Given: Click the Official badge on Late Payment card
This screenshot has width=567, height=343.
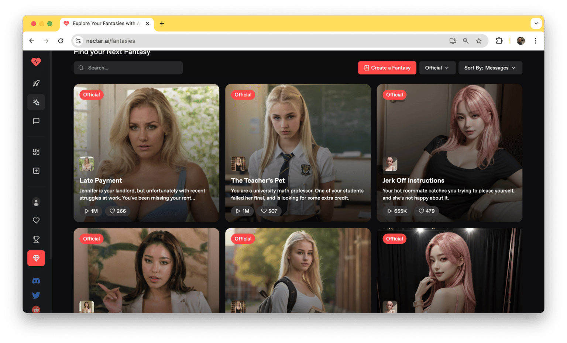Looking at the screenshot, I should [92, 95].
